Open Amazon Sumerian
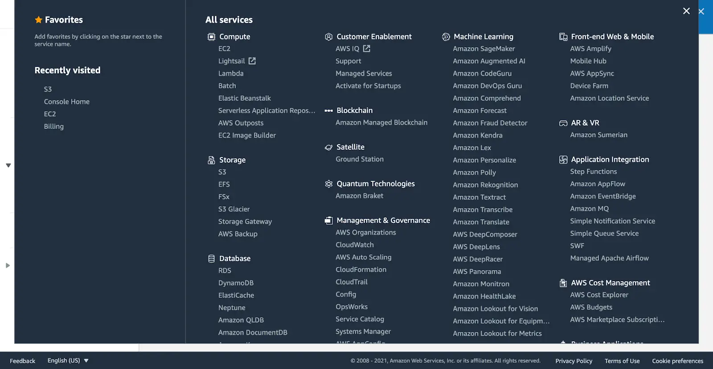The image size is (713, 369). (599, 135)
